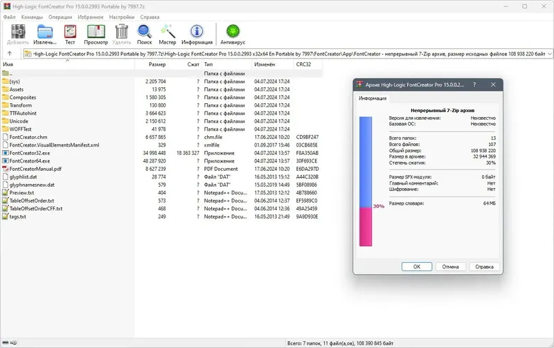This screenshot has height=348, width=554.
Task: Go up one folder level arrow
Action: pyautogui.click(x=10, y=54)
